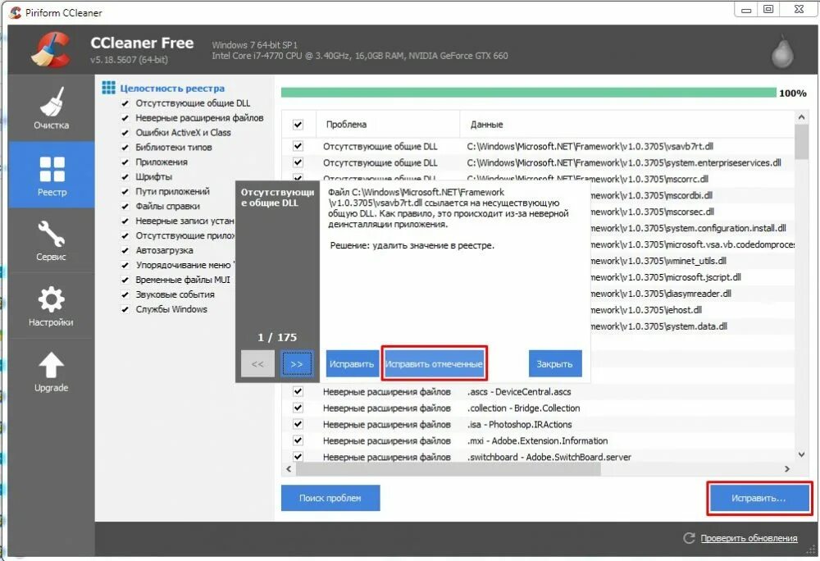The height and width of the screenshot is (561, 820).
Task: Click Исправить отмеченные button
Action: 434,364
